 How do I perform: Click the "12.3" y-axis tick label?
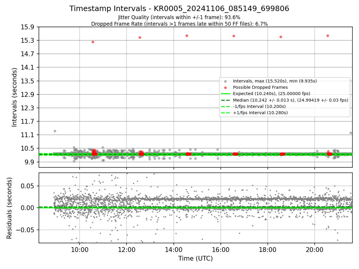(28, 108)
